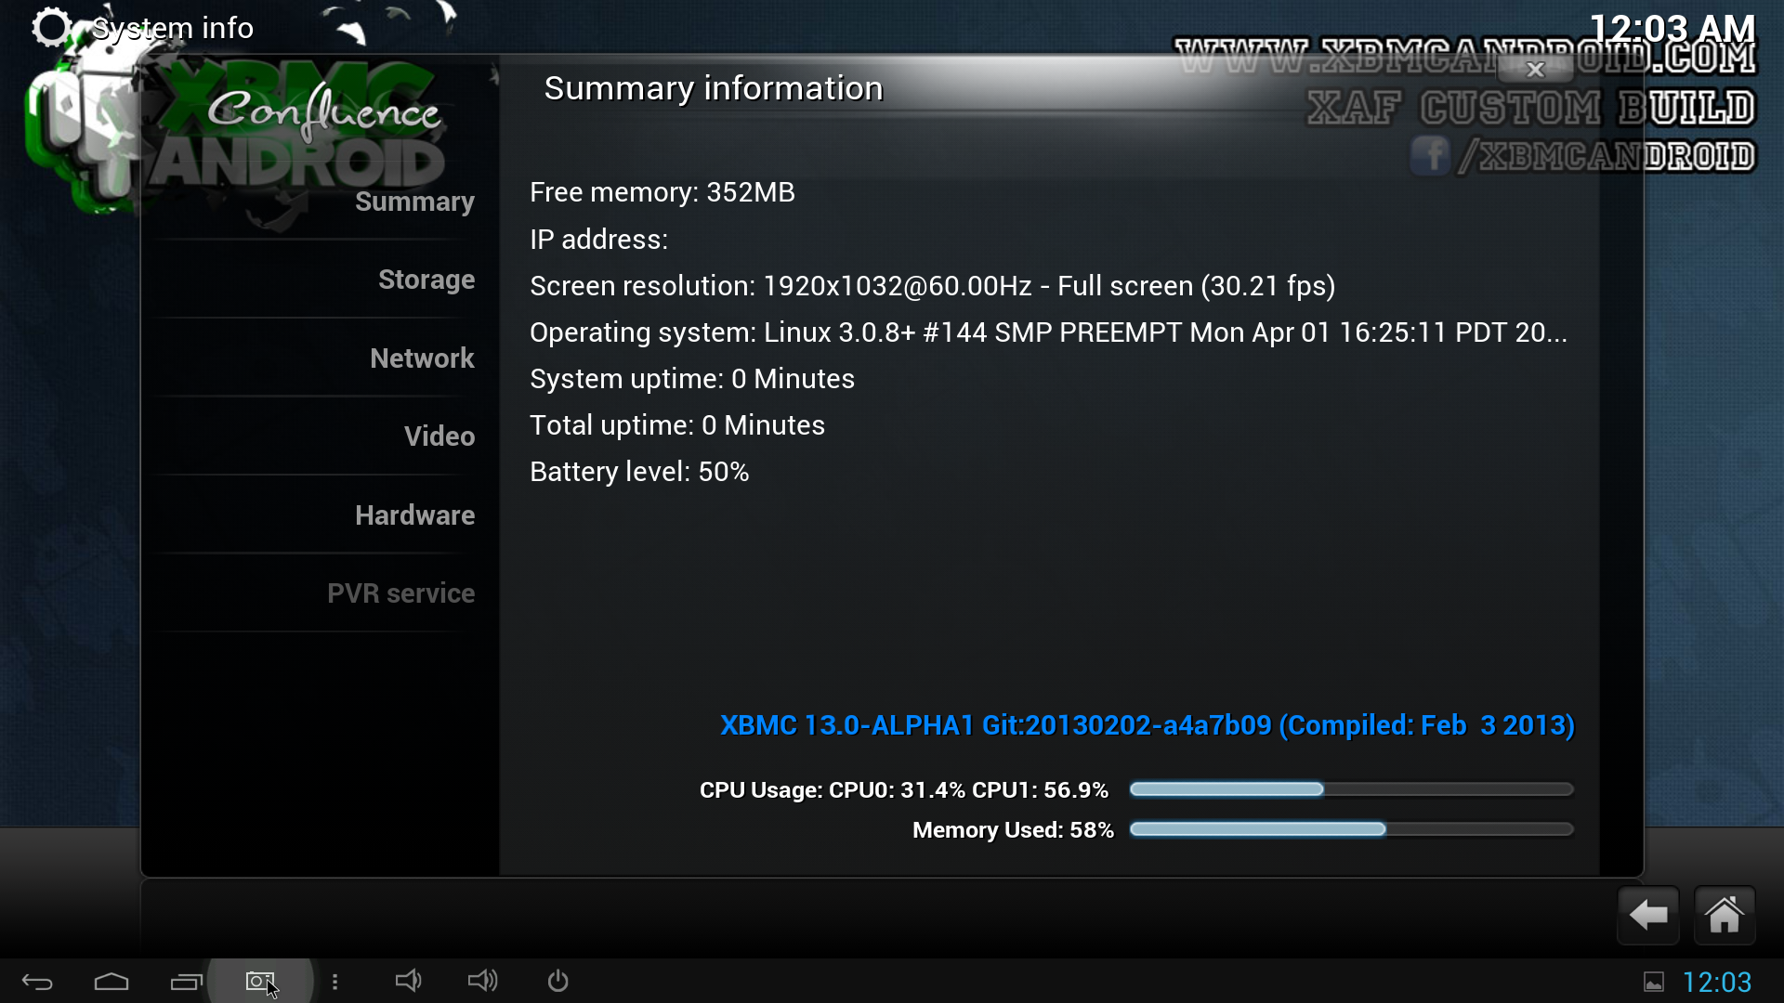
Task: Lower volume with speaker icon
Action: coord(408,981)
